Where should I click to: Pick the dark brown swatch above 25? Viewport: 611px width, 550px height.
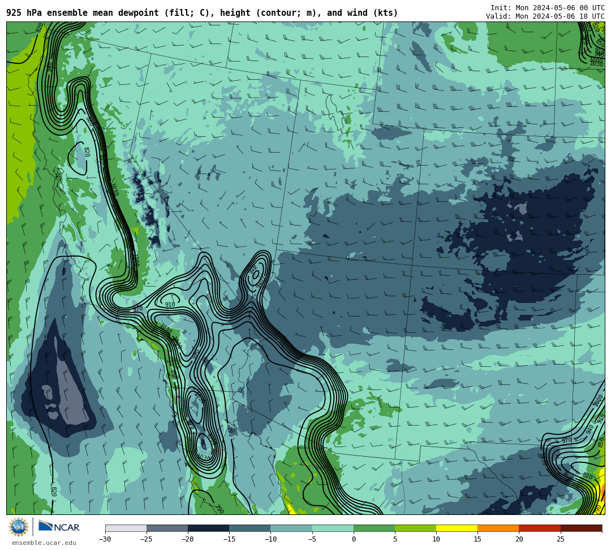click(x=581, y=528)
